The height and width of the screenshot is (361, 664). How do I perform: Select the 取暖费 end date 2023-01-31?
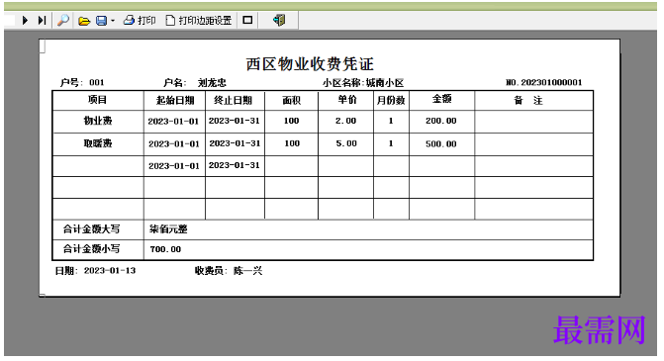click(235, 143)
